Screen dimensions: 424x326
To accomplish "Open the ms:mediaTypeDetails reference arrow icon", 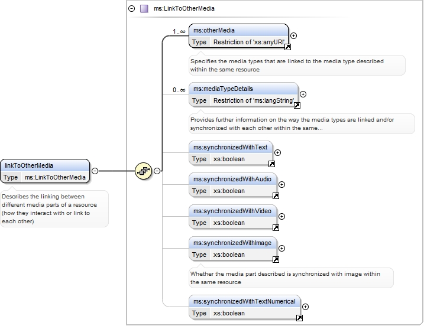I will pos(297,105).
